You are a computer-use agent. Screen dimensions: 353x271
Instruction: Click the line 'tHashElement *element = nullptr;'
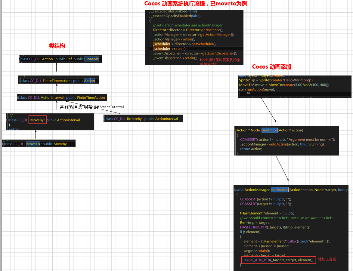pos(267,213)
